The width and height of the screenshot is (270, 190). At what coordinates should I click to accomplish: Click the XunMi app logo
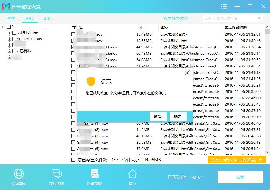point(6,6)
